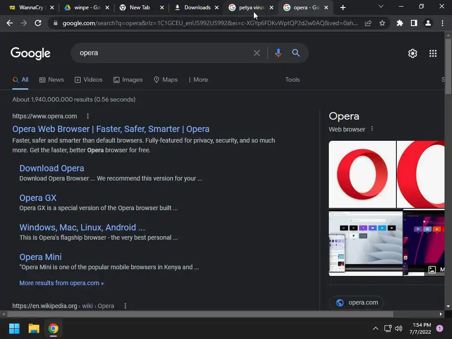Click the forward navigation arrow
This screenshot has height=339, width=452.
point(24,23)
